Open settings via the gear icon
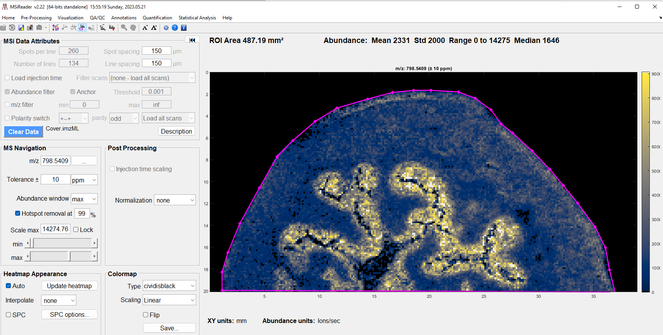Screen dimensions: 663x335 (166, 27)
